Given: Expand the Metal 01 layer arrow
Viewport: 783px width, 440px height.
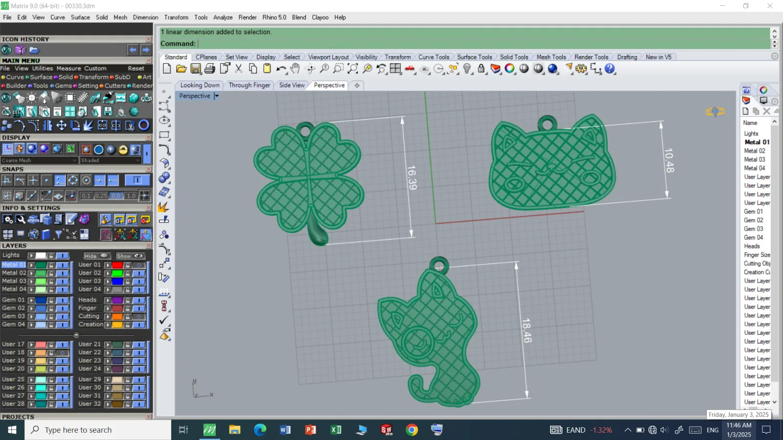Looking at the screenshot, I should pos(31,265).
